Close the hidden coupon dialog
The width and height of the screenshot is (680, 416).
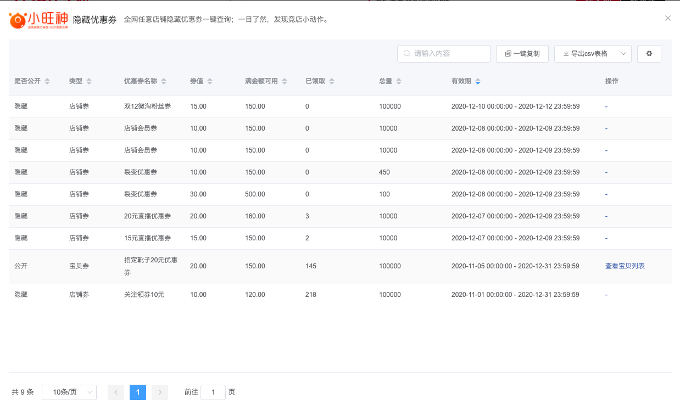pos(668,18)
